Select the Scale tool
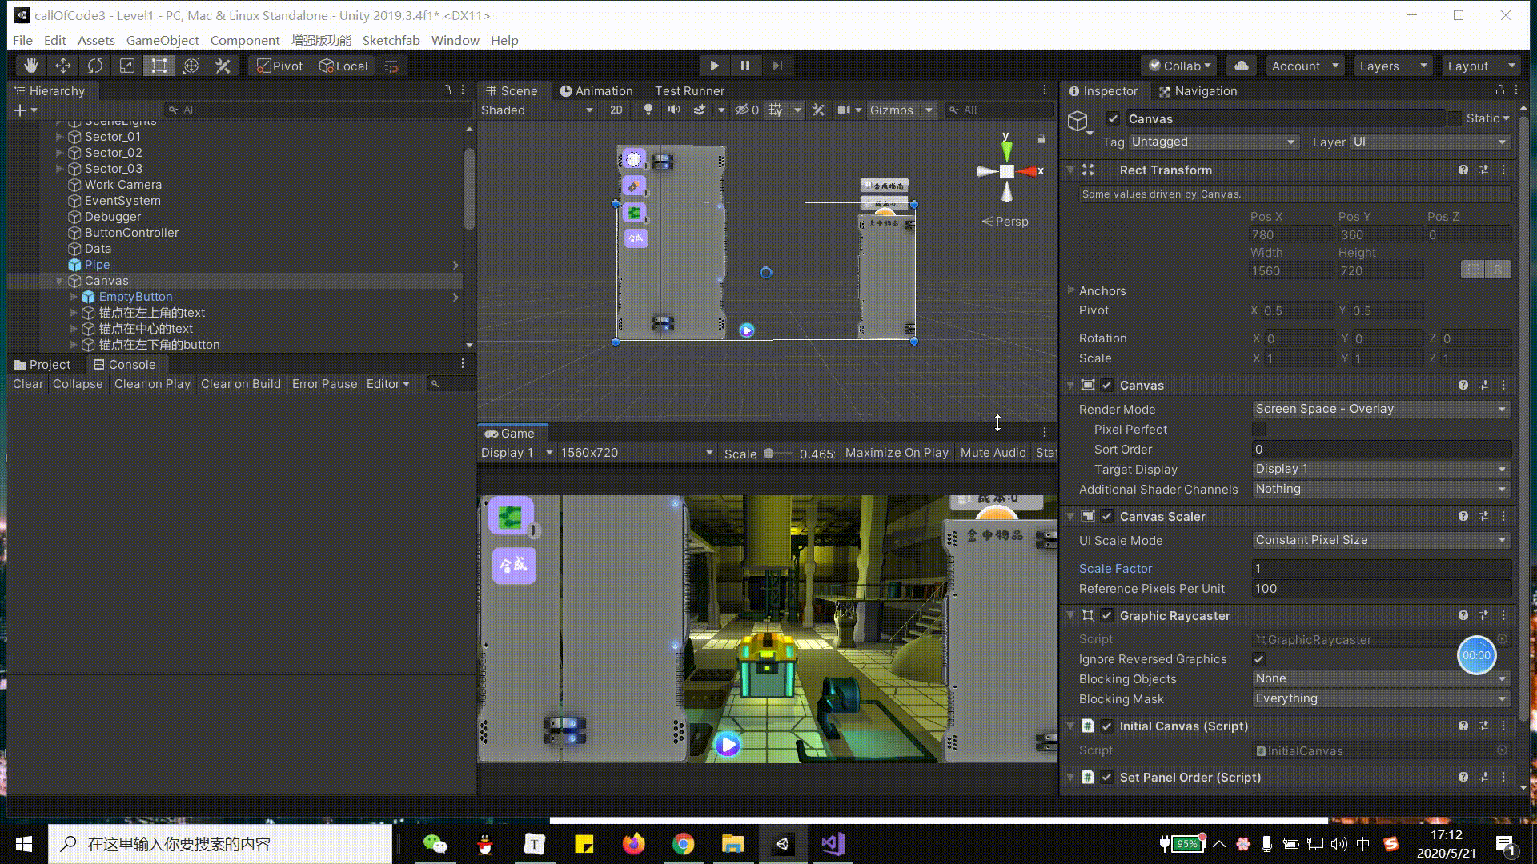 tap(126, 66)
